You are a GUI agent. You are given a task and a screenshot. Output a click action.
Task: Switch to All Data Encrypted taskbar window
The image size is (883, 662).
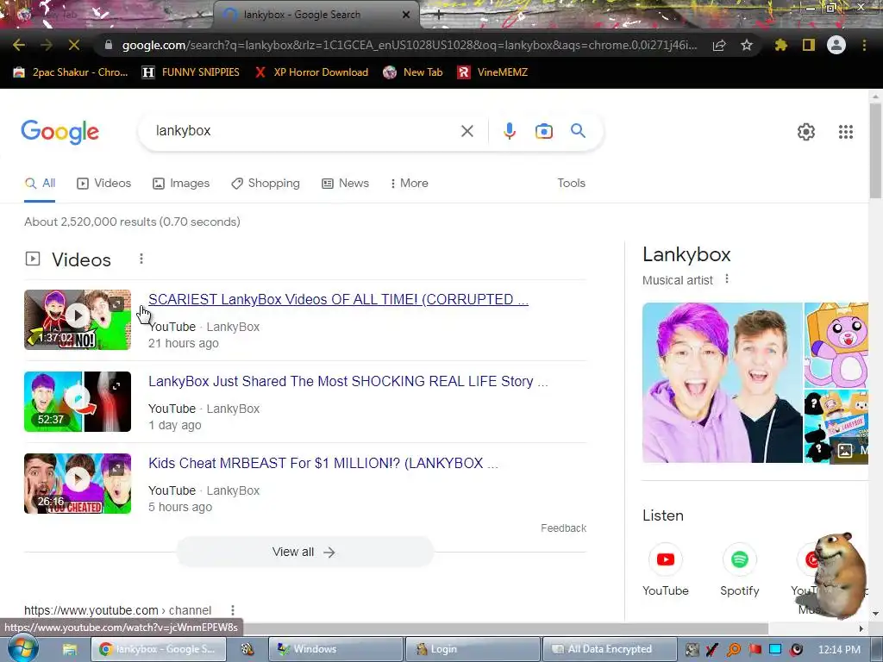point(610,649)
